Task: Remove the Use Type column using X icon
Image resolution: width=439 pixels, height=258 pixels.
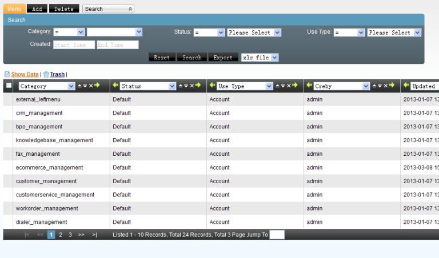Action: [x=289, y=86]
